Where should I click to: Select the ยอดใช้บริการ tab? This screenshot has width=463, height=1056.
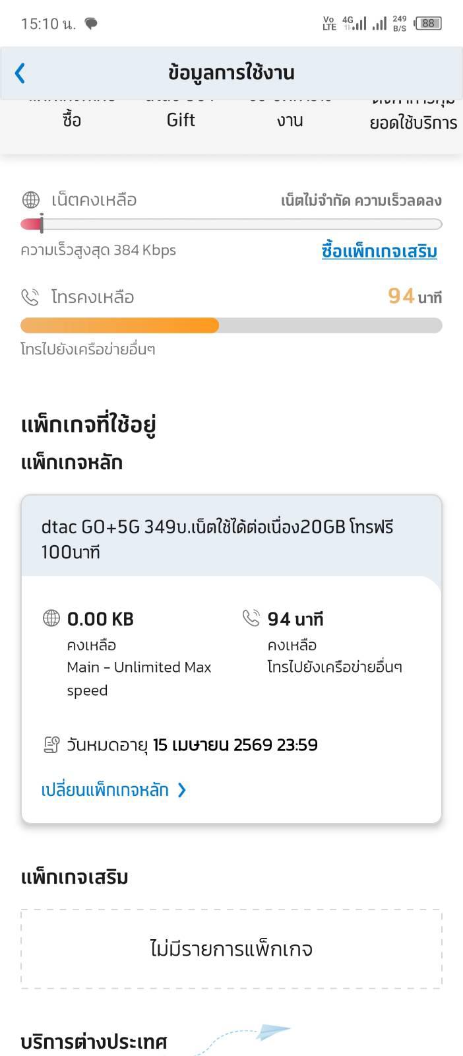413,121
